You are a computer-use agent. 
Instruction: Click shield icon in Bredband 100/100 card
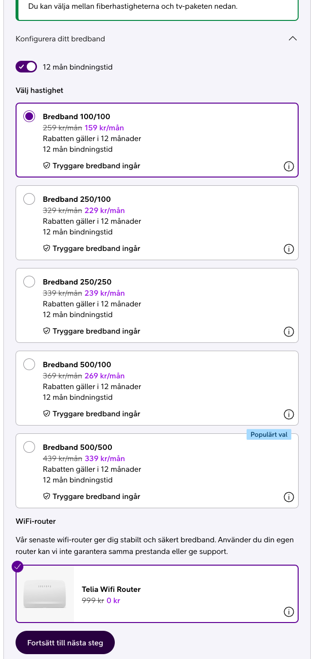coord(47,166)
